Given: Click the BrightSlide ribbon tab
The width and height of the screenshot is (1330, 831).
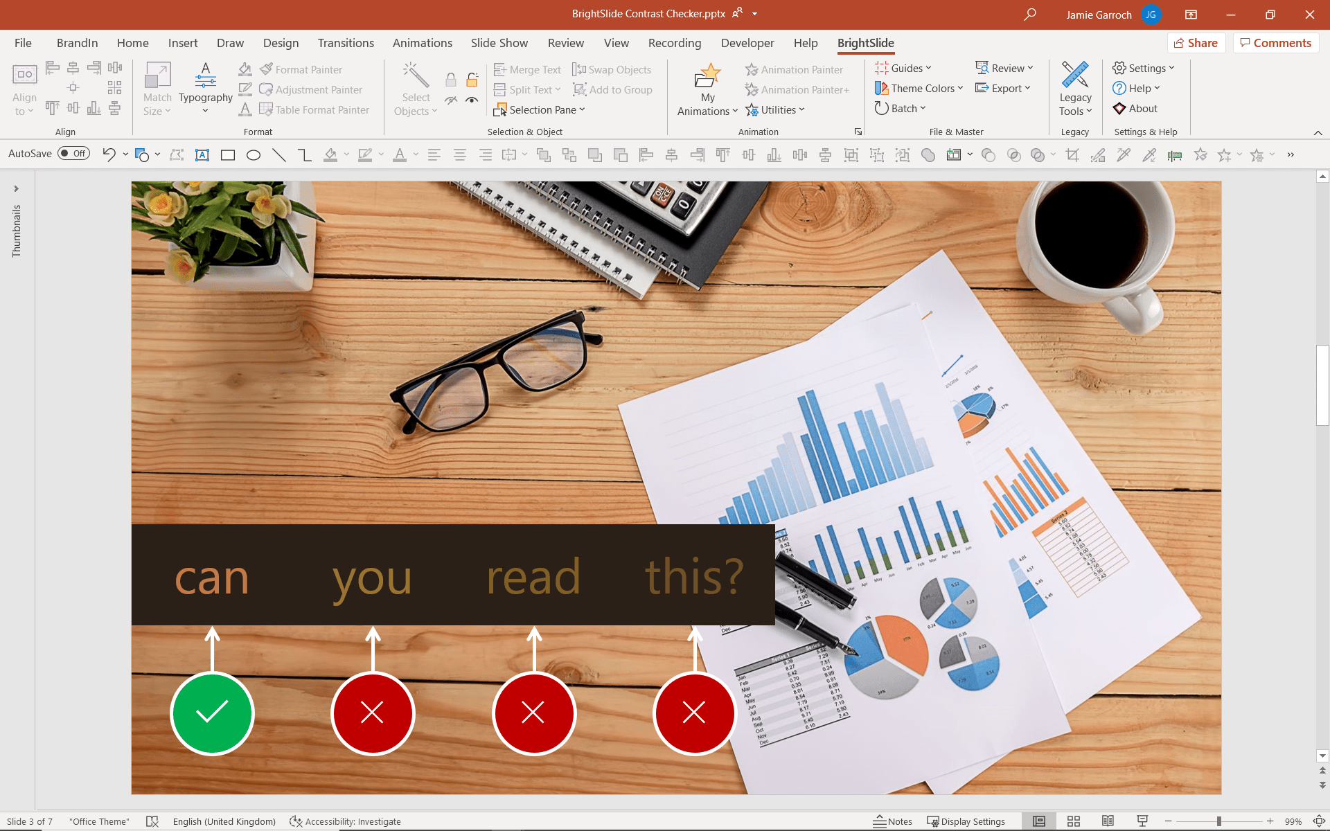Looking at the screenshot, I should point(864,42).
